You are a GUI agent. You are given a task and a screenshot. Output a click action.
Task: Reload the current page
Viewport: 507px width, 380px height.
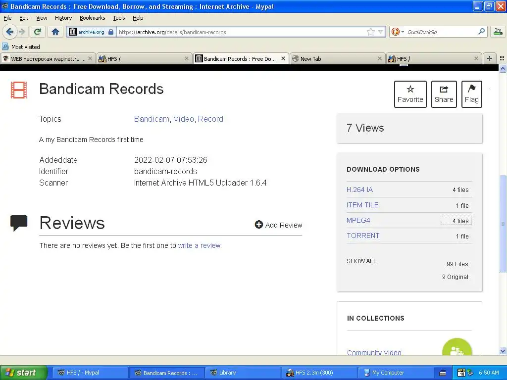point(38,32)
